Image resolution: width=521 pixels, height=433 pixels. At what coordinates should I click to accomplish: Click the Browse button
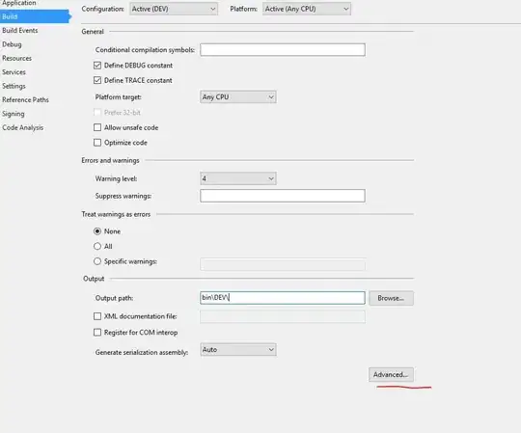391,298
